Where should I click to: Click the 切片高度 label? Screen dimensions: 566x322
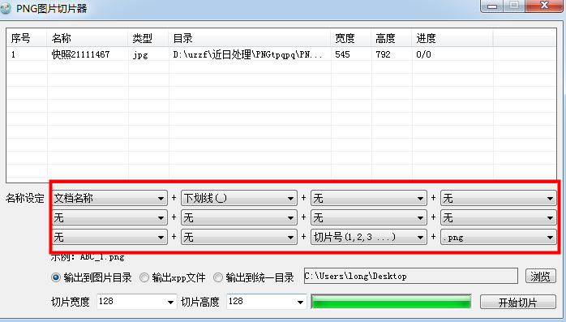click(200, 302)
